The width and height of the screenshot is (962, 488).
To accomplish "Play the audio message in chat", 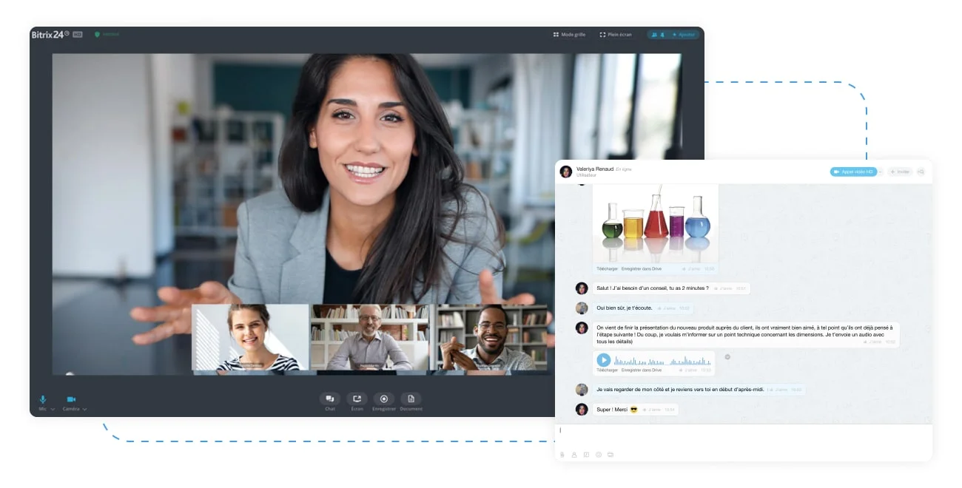I will coord(604,360).
